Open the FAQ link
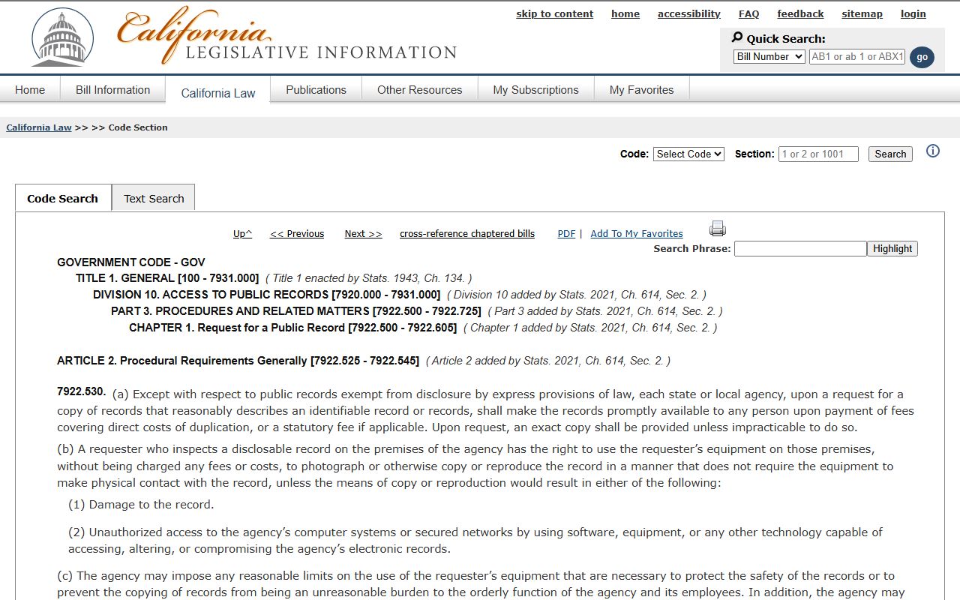The height and width of the screenshot is (600, 960). (x=749, y=13)
